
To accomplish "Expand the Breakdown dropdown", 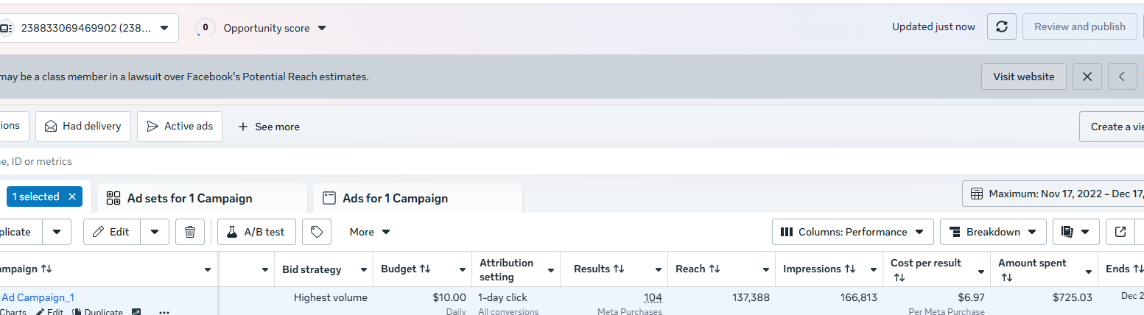I will (992, 232).
